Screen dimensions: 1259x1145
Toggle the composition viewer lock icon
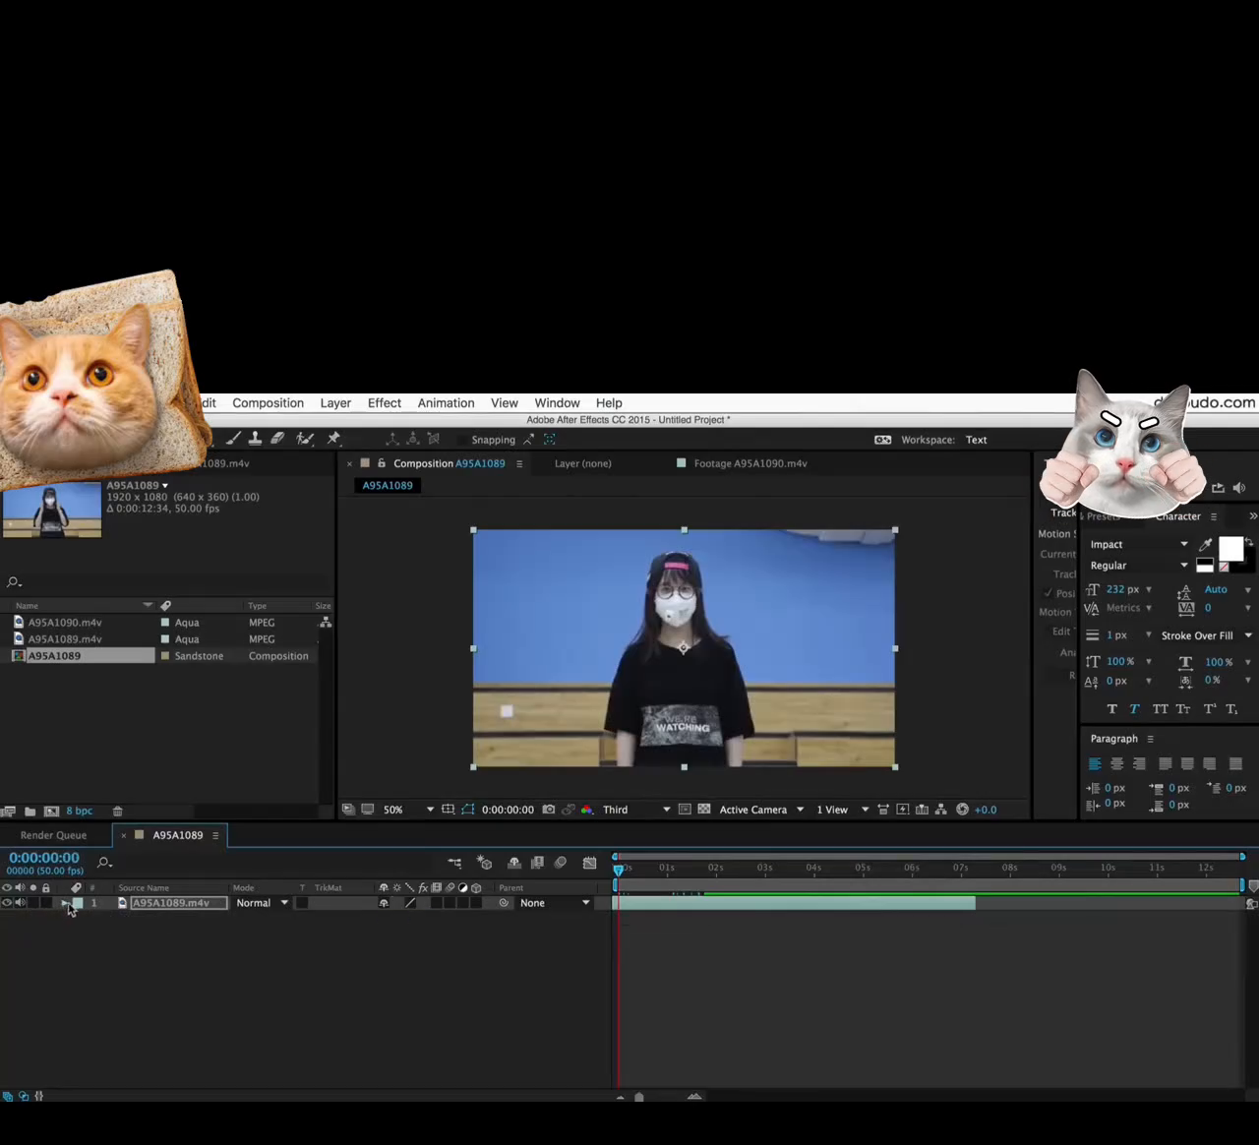click(382, 463)
